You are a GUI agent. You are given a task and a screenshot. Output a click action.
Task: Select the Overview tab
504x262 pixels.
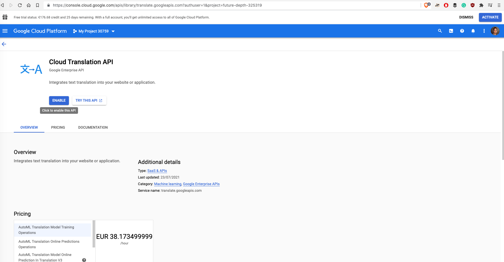coord(29,127)
